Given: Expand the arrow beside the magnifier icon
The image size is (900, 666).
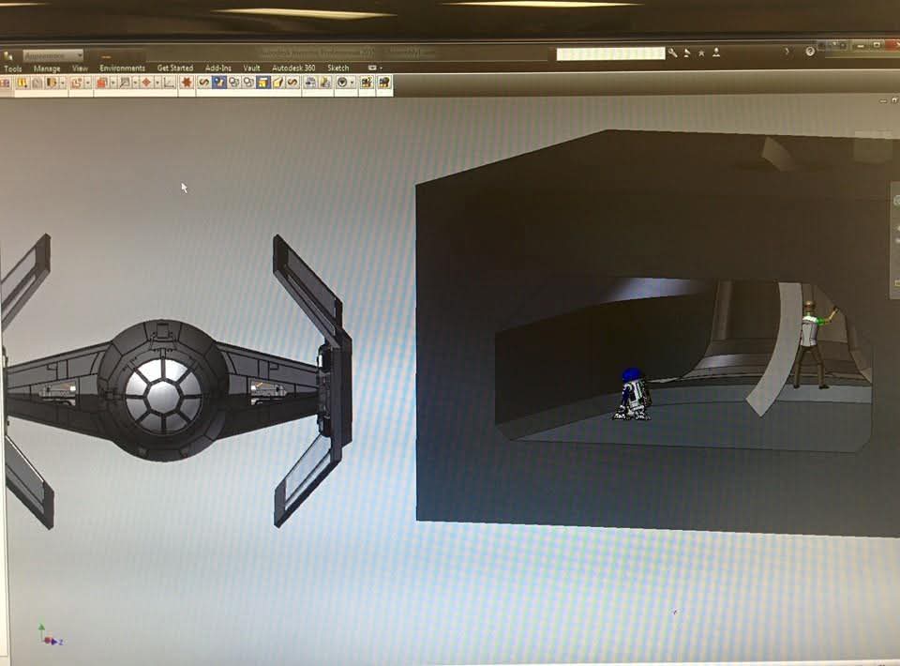Looking at the screenshot, I should (135, 83).
